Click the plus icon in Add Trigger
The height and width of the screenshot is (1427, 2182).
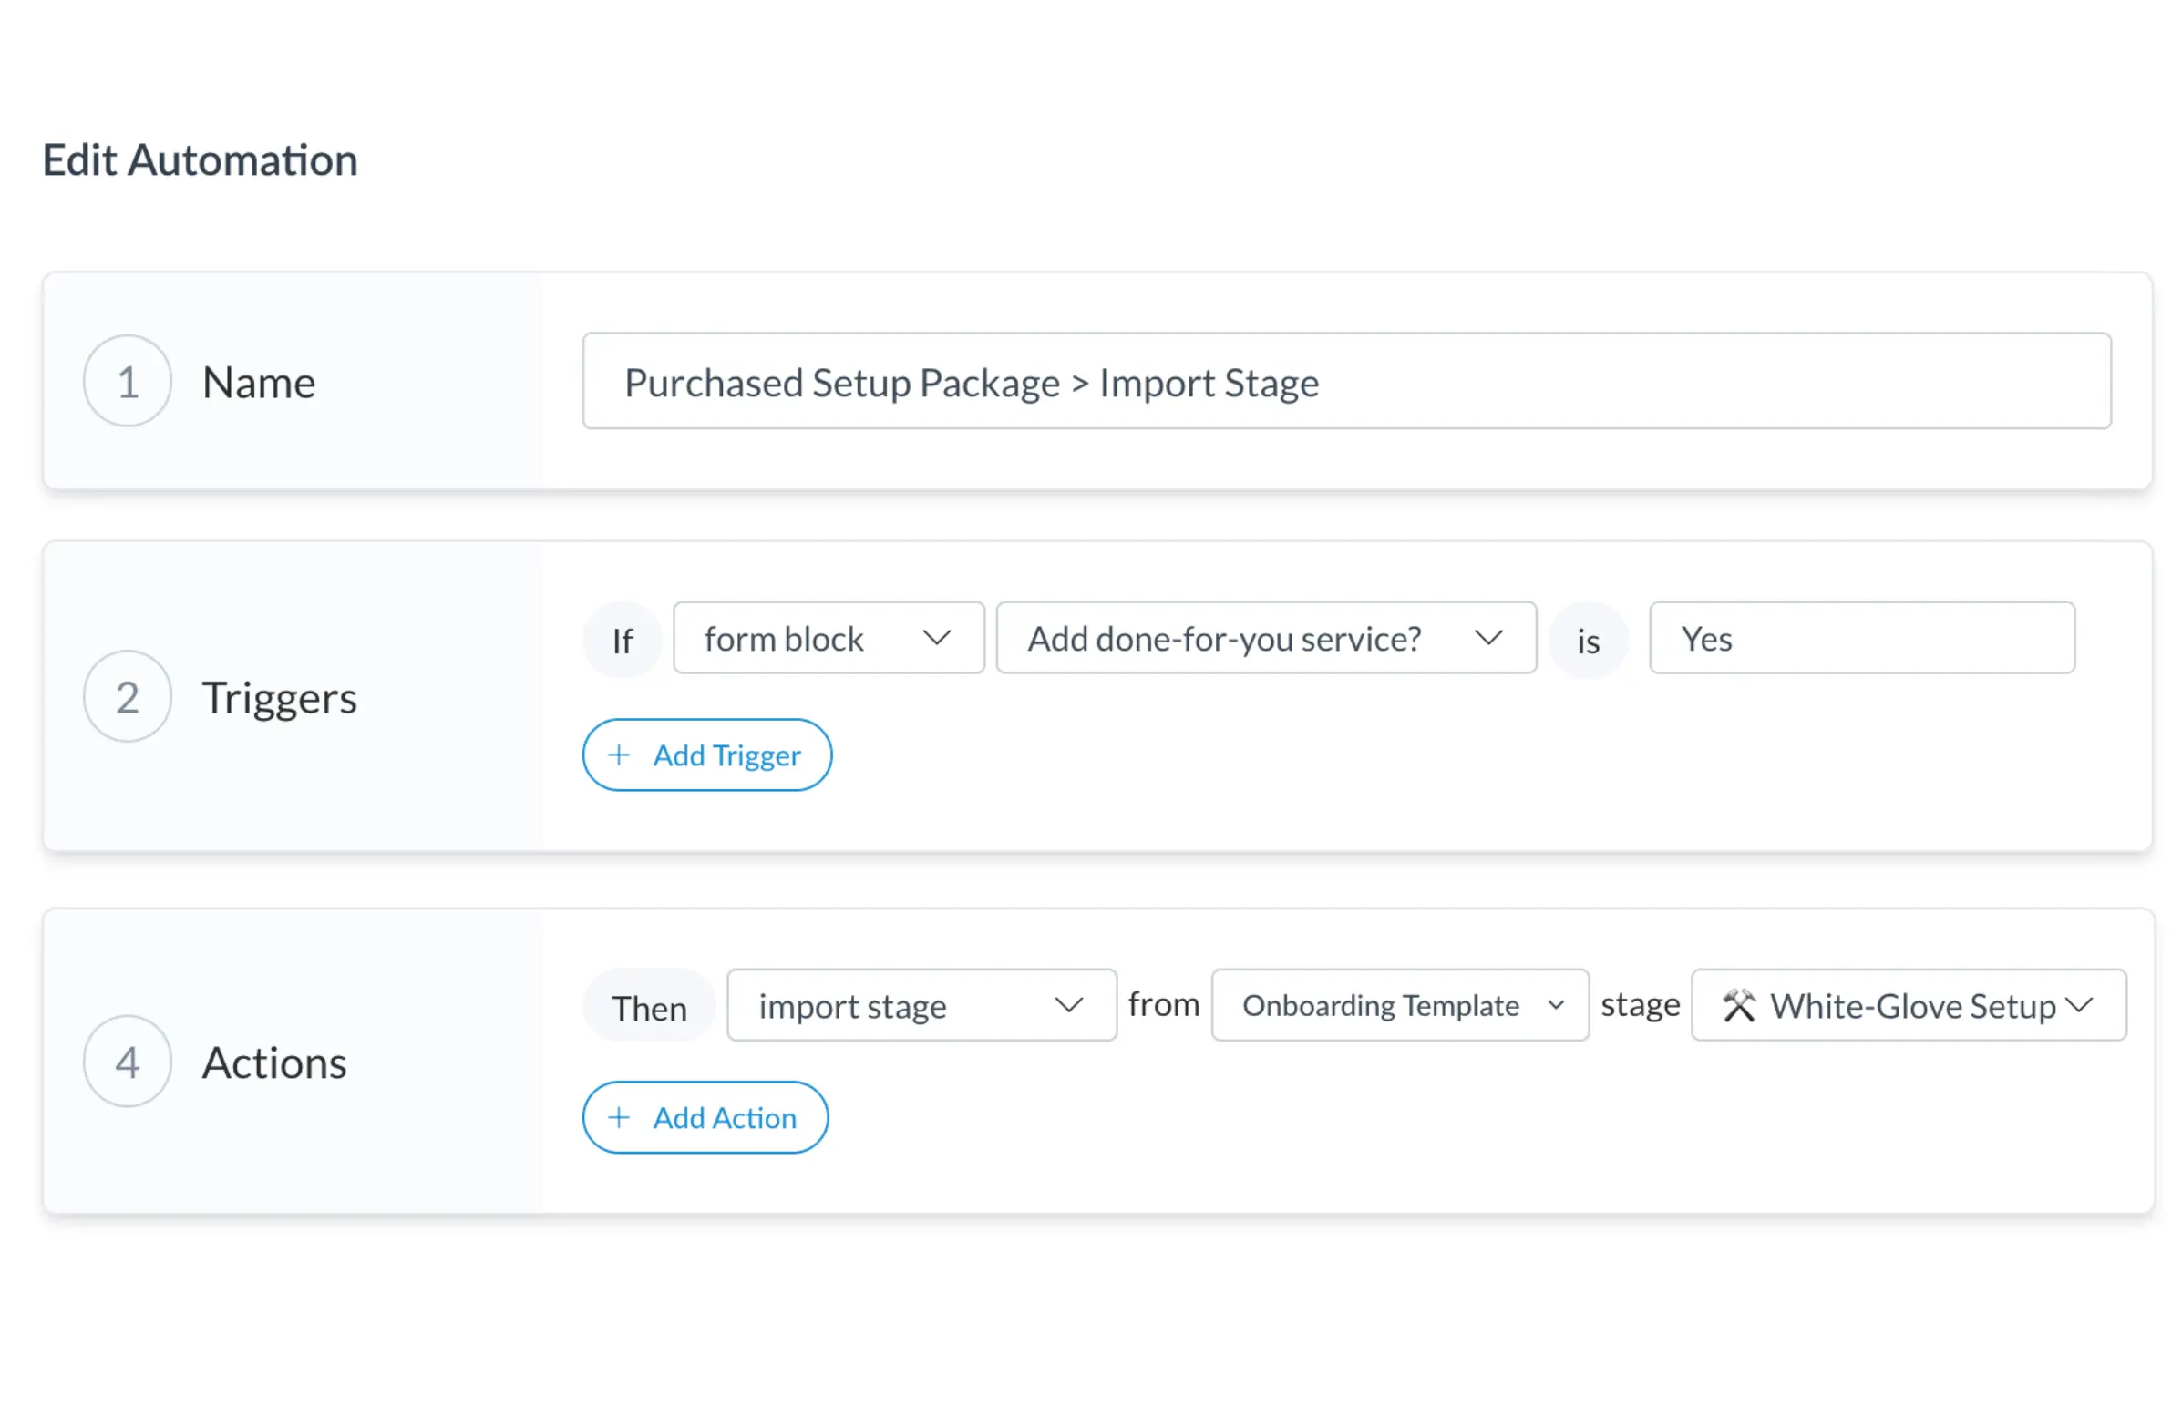(619, 755)
